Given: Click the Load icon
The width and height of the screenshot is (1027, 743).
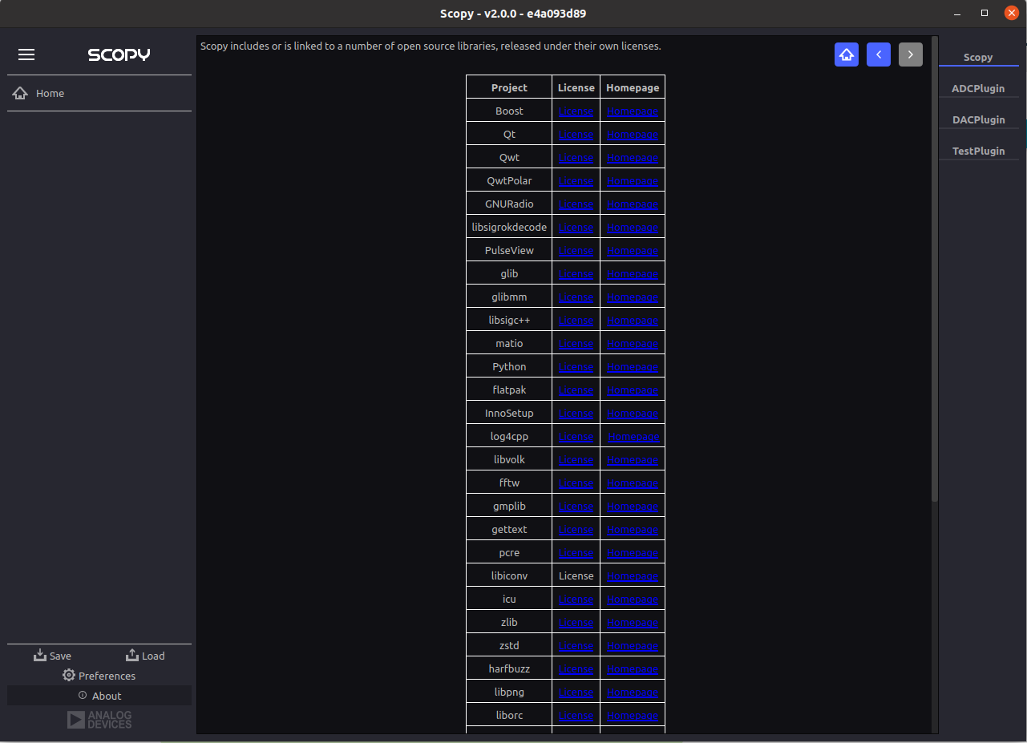Looking at the screenshot, I should [133, 655].
